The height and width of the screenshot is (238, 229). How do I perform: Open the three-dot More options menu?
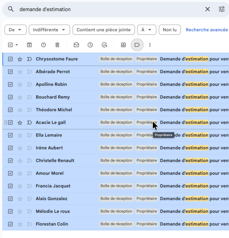pyautogui.click(x=150, y=45)
